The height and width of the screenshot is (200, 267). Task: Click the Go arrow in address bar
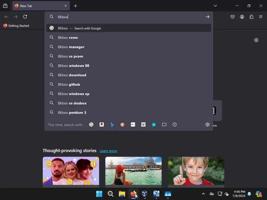coord(207,17)
